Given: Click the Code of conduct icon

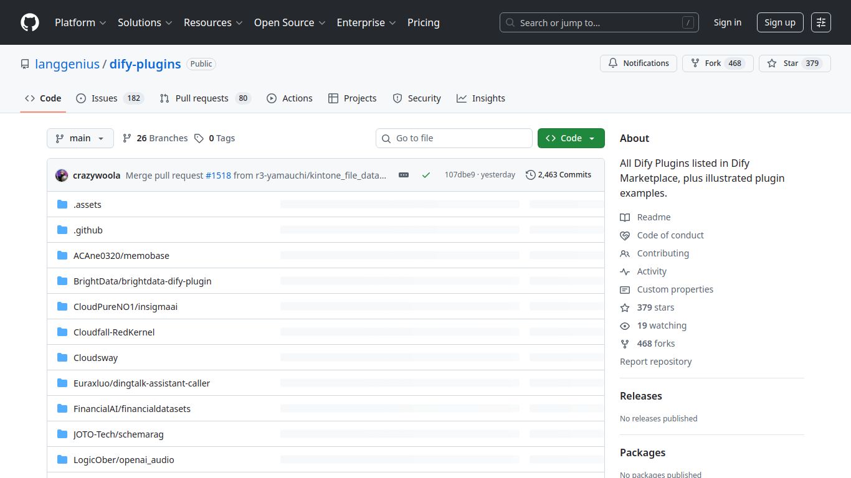Looking at the screenshot, I should [x=625, y=235].
